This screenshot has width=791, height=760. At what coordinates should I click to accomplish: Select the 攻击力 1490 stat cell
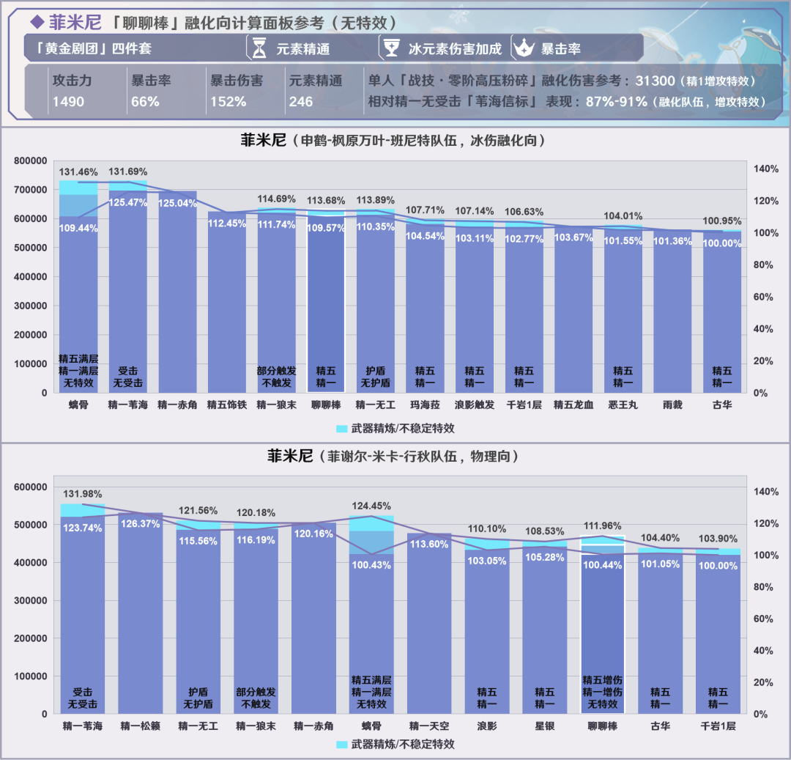pyautogui.click(x=72, y=91)
